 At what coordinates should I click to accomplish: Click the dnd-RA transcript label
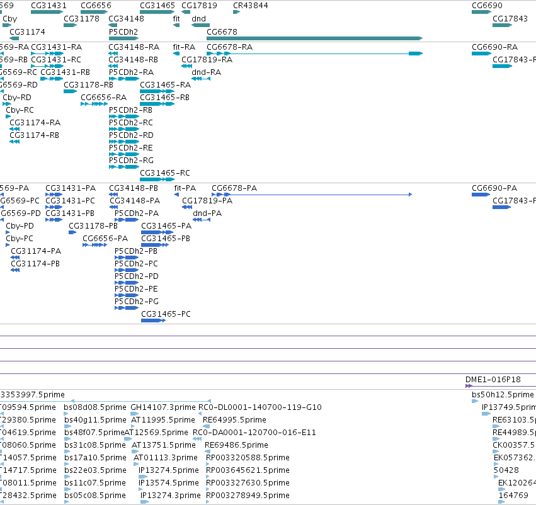[x=206, y=72]
